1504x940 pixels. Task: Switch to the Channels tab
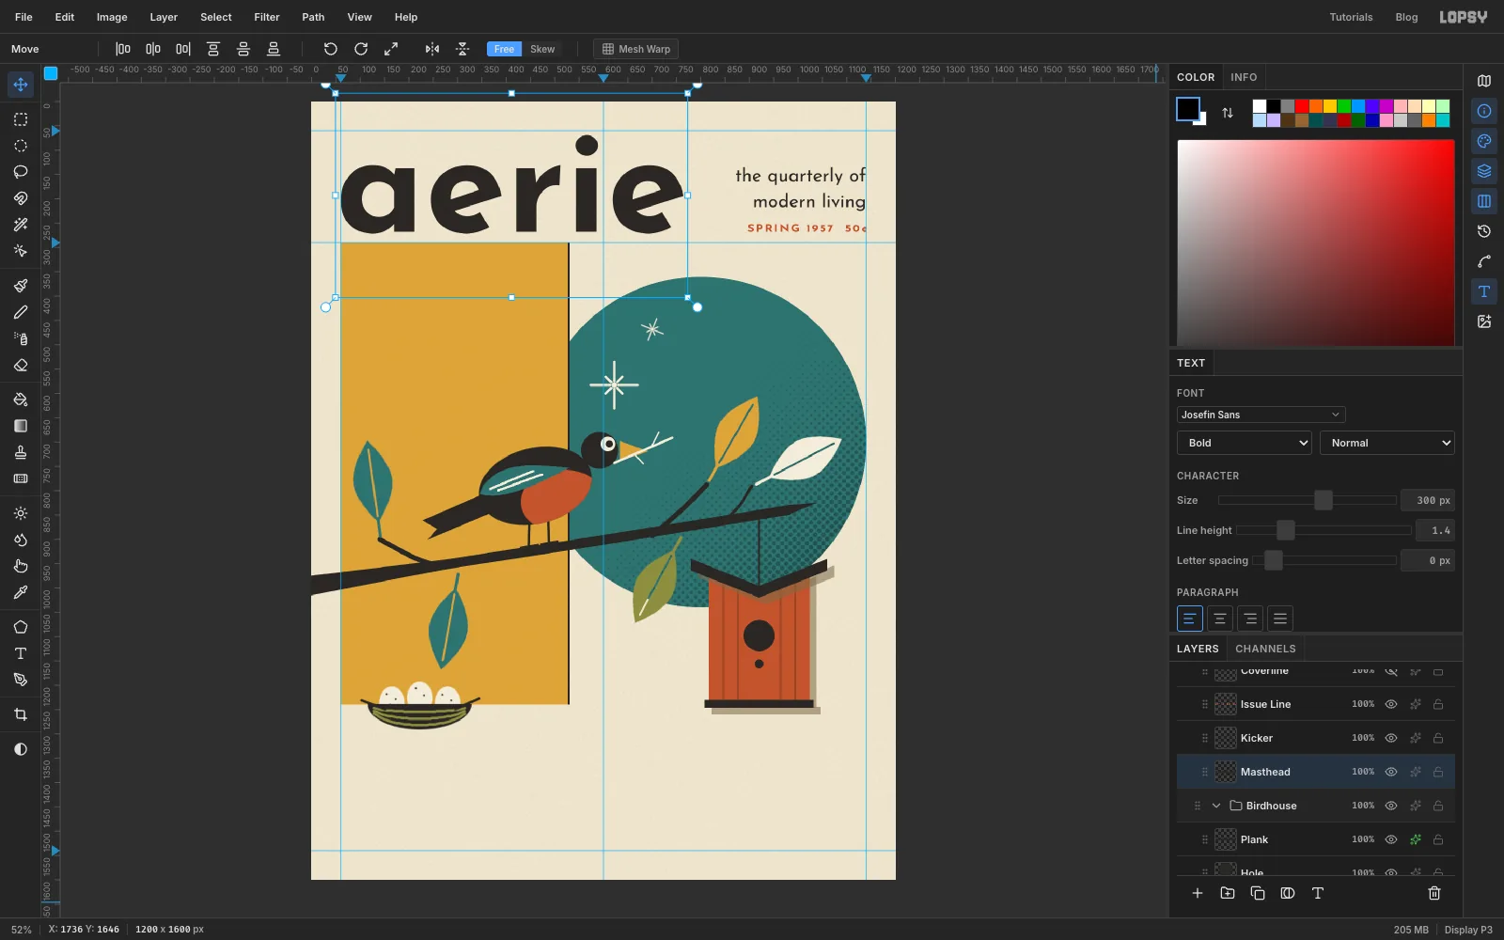1265,649
